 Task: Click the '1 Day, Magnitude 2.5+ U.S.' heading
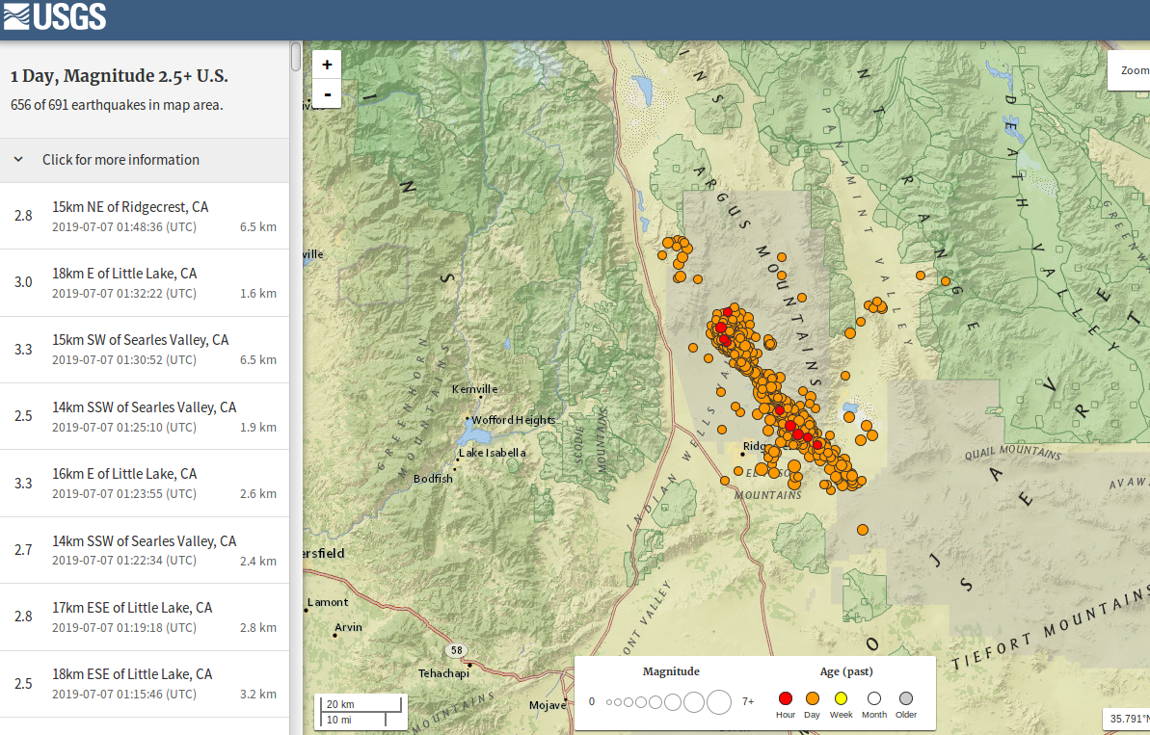coord(120,76)
